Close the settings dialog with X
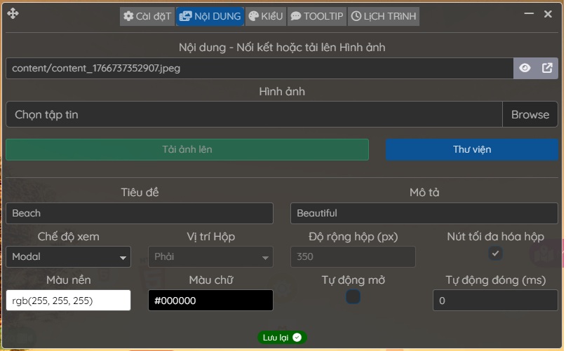This screenshot has height=351, width=566. tap(548, 14)
